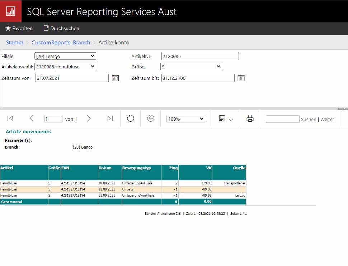The width and height of the screenshot is (348, 266).
Task: Open calendar for Zeitraum von
Action: [x=115, y=78]
